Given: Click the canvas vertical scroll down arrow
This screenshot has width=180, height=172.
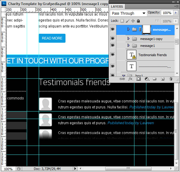Looking at the screenshot, I should click(176, 163).
